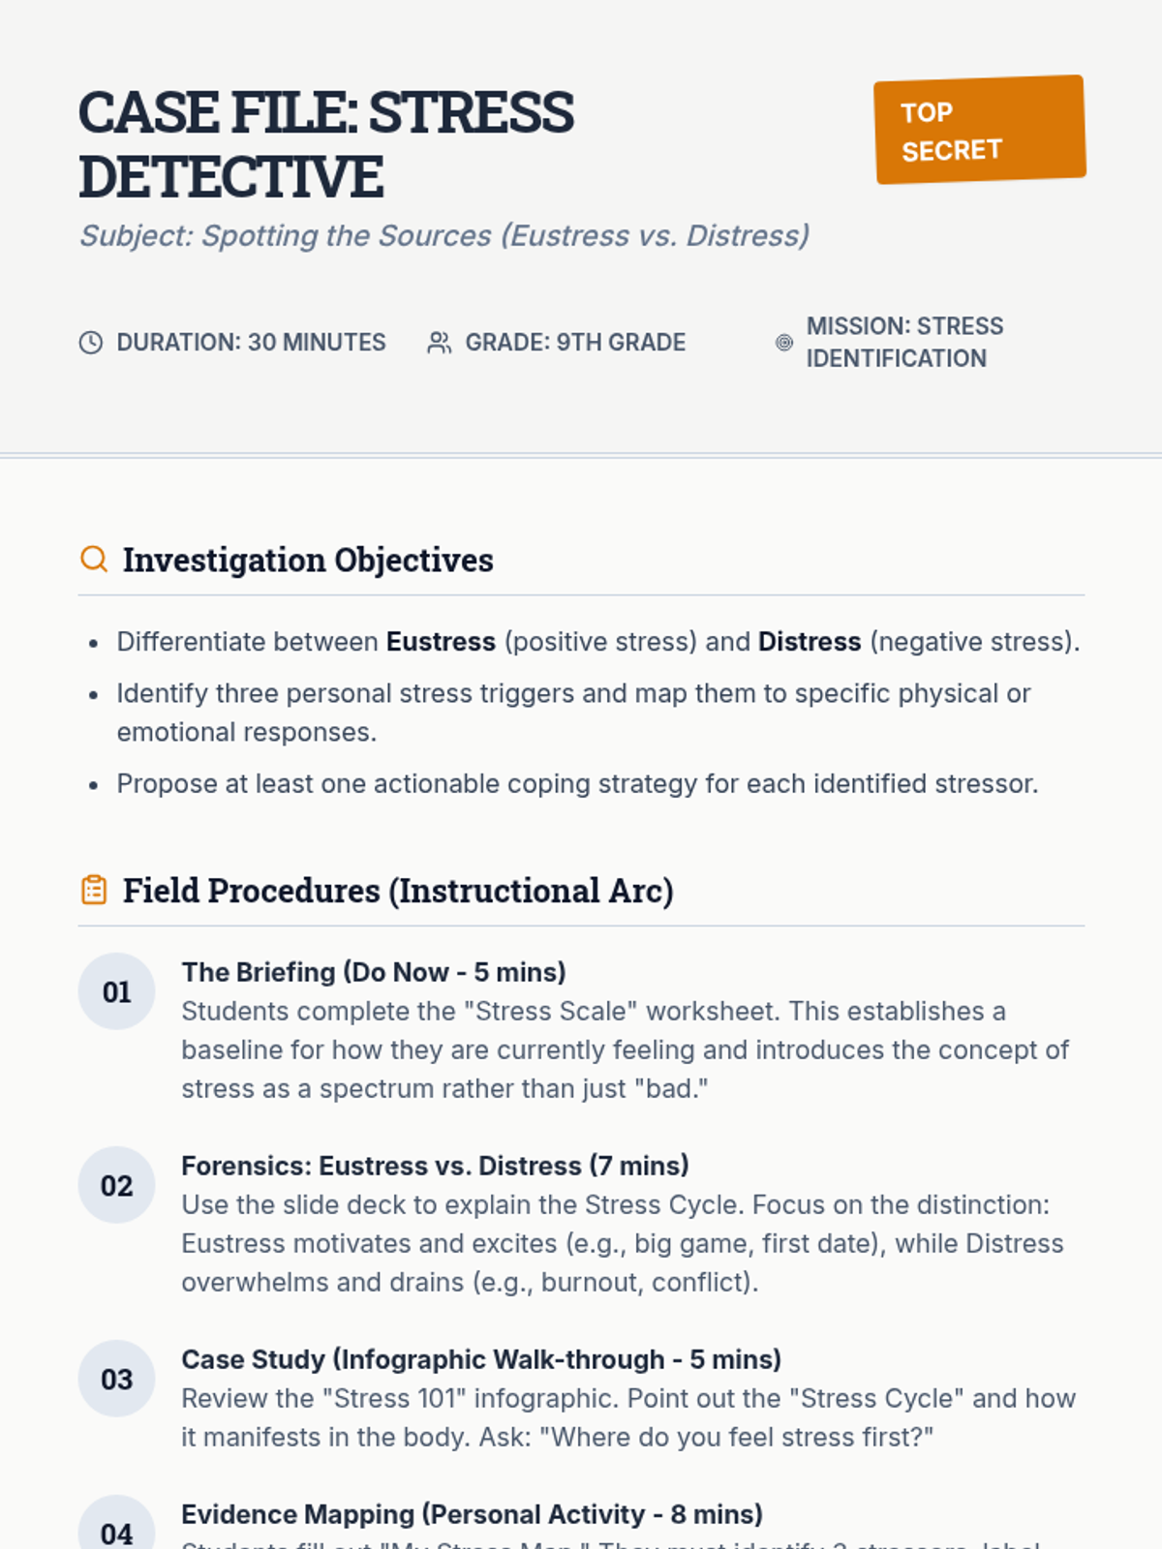Open the Forensics: Eustress vs. Distress step title
This screenshot has width=1162, height=1549.
click(435, 1166)
